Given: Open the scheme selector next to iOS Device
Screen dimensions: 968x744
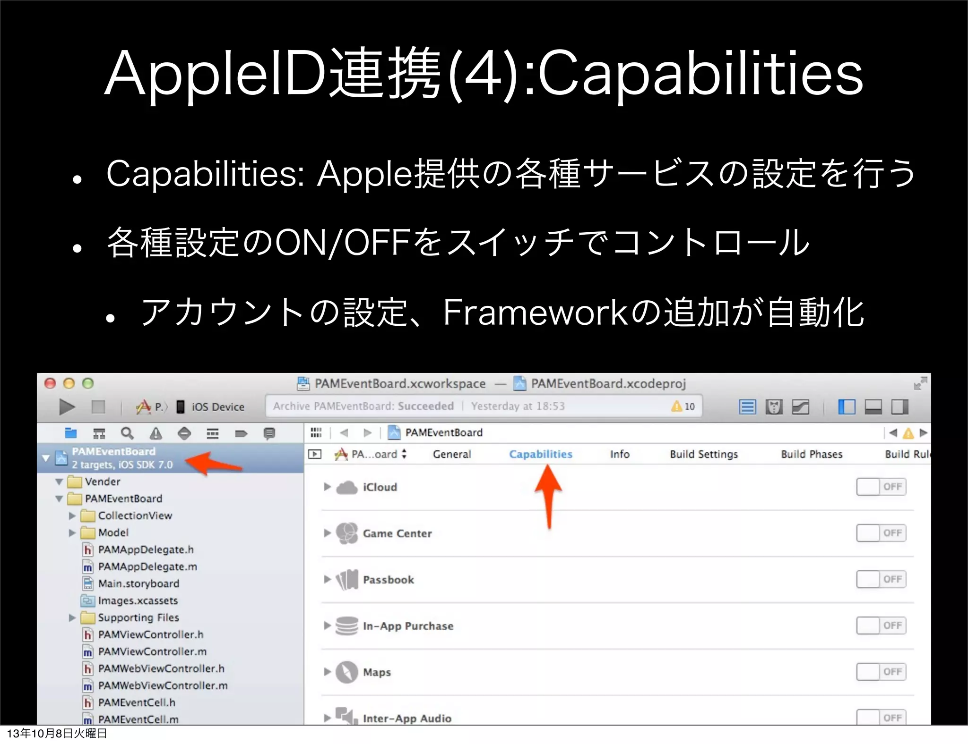Looking at the screenshot, I should pos(152,406).
